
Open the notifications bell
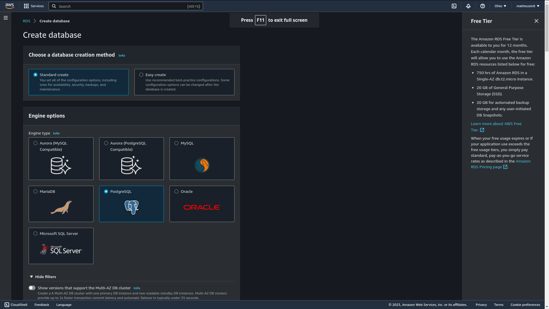coord(468,6)
